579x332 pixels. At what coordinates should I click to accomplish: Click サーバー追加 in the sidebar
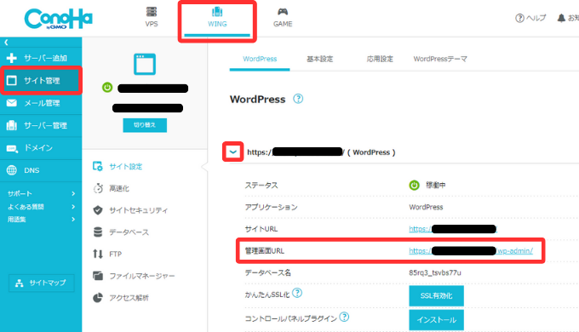[41, 58]
